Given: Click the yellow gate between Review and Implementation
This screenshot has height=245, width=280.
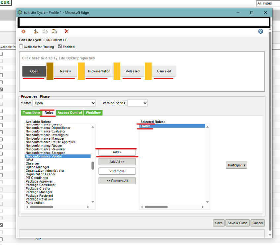Looking at the screenshot, I should click(81, 71).
